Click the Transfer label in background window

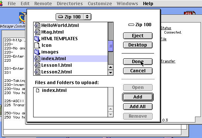coord(168,61)
